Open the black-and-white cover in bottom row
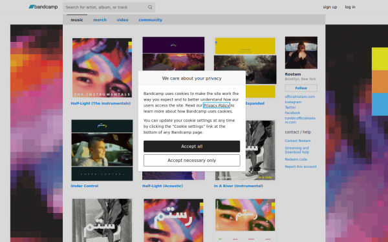This screenshot has height=242, width=388. (x=102, y=220)
